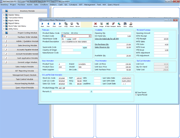Select the Inactive status radio button
The image size is (180, 138).
point(62,33)
